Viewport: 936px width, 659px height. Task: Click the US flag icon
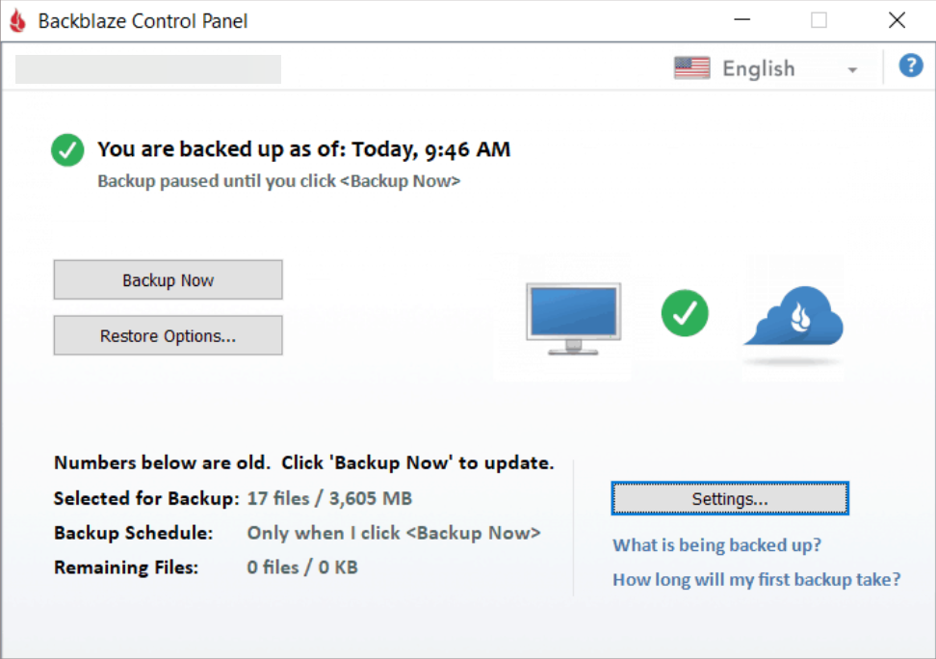(x=691, y=68)
